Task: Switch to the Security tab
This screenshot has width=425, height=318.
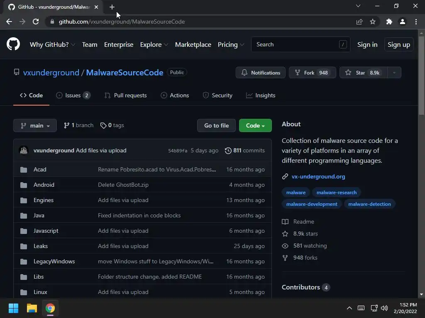Action: click(x=217, y=96)
